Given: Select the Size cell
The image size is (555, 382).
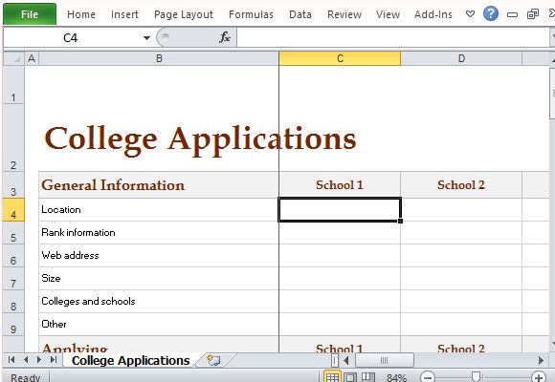Looking at the screenshot, I should [159, 279].
